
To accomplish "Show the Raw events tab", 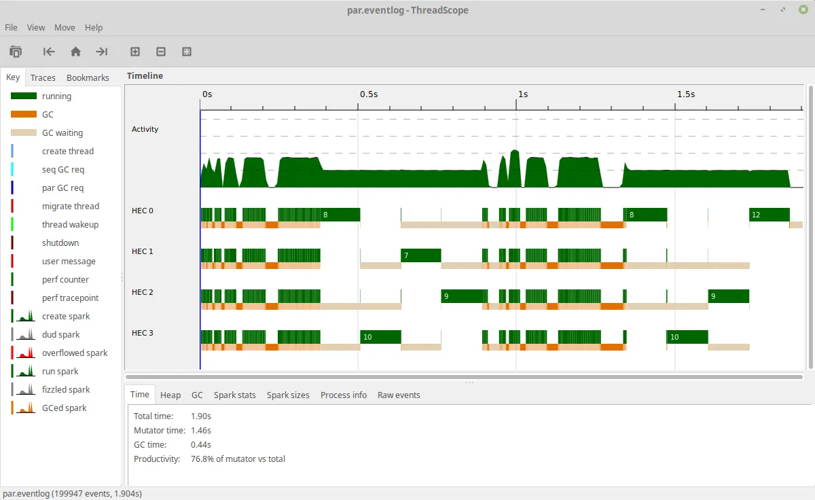I will (x=399, y=395).
